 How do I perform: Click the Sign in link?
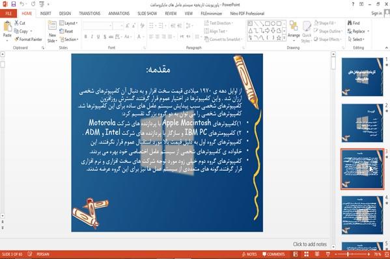pos(376,14)
